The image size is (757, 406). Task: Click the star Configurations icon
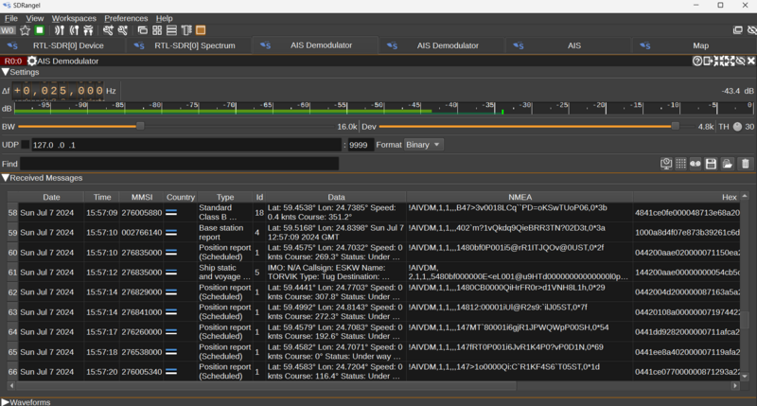point(26,30)
